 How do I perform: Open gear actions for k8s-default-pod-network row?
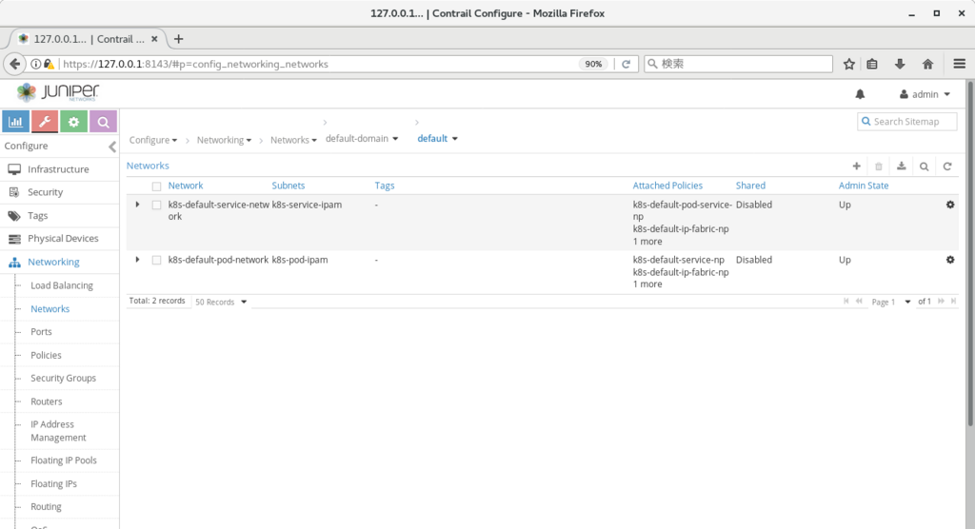coord(950,260)
